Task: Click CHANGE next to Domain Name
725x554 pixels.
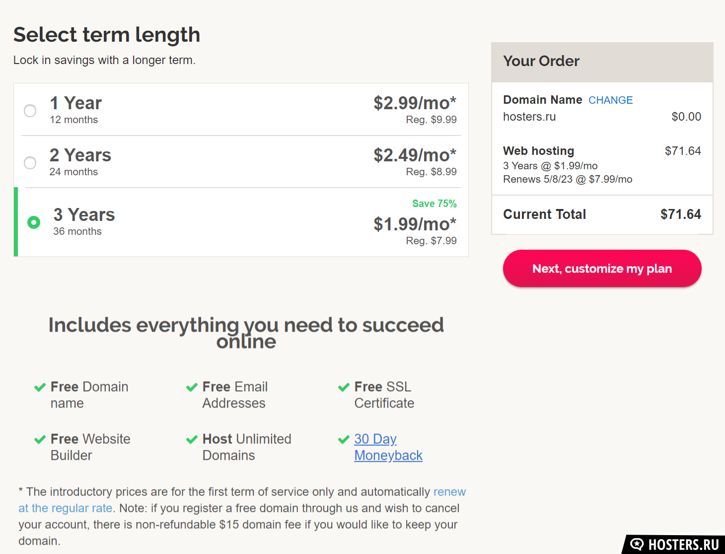Action: (610, 100)
